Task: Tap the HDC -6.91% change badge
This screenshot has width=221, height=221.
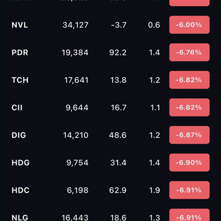Action: click(189, 190)
